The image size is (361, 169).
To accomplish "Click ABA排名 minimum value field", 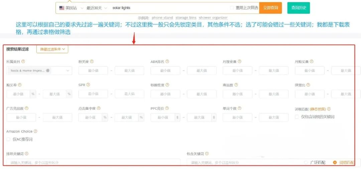I will 165,71.
